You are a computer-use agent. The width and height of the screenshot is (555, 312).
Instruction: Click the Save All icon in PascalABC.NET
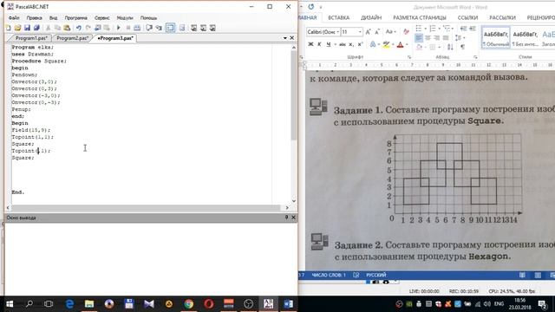(x=36, y=28)
